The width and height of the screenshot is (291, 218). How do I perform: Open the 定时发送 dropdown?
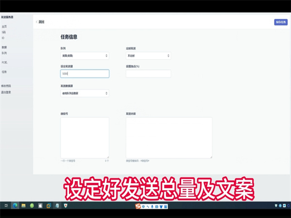148,56
